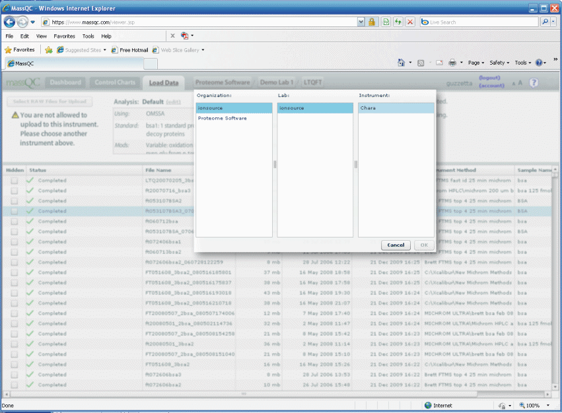Select ionsource in the Organization list
Image resolution: width=562 pixels, height=413 pixels.
pyautogui.click(x=234, y=108)
